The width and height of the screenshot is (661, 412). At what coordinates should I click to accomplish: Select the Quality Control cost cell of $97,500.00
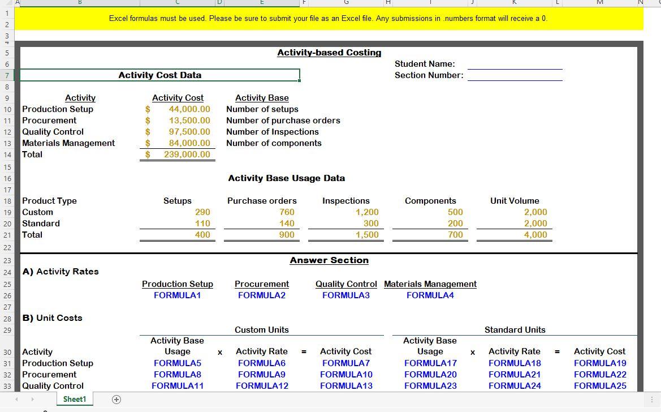[x=178, y=131]
